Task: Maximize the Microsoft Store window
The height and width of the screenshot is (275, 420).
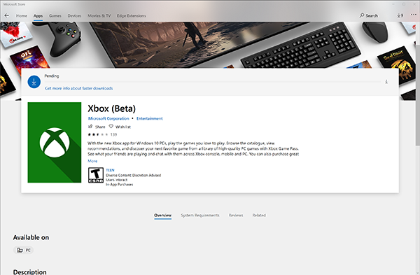Action: (x=404, y=4)
